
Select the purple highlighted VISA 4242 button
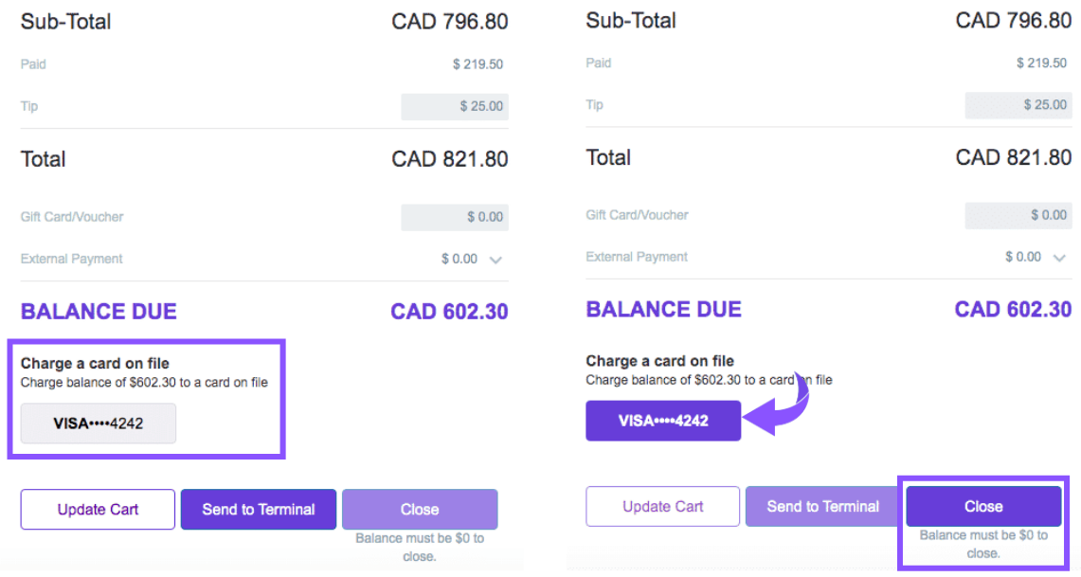[x=663, y=421]
